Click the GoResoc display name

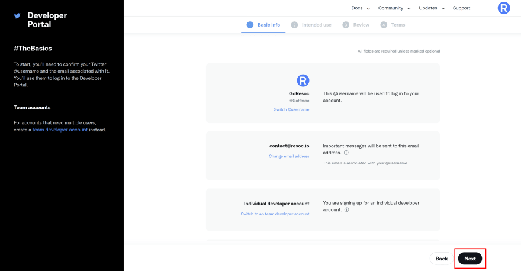(299, 93)
